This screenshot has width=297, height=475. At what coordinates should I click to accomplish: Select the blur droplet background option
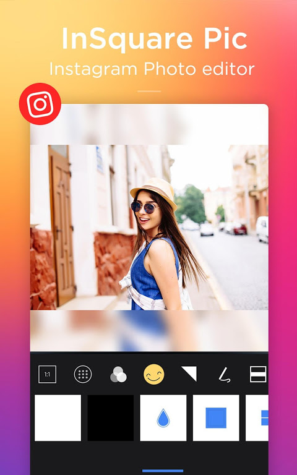[x=163, y=417]
